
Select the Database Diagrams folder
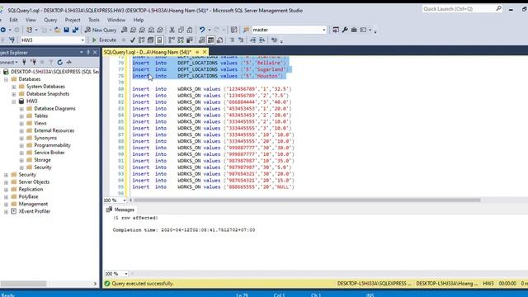55,108
